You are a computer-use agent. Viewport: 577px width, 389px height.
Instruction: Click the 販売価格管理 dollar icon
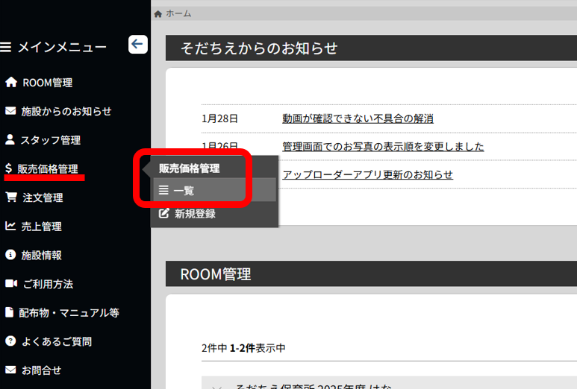click(x=8, y=168)
